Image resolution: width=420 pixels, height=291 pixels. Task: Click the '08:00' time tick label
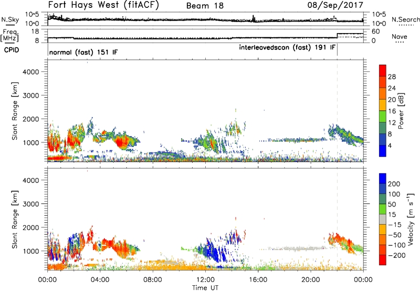pyautogui.click(x=152, y=280)
